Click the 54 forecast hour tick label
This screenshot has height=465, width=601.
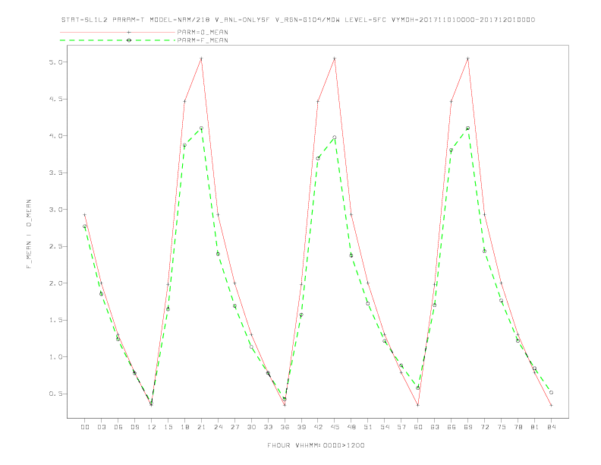coord(385,427)
